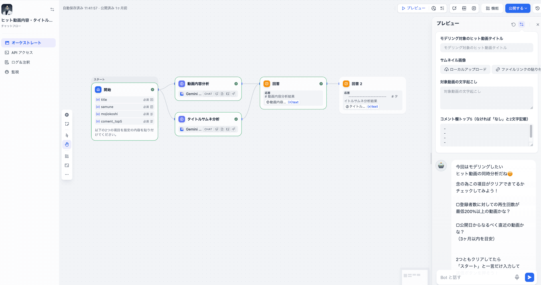This screenshot has height=285, width=541.
Task: Open the API アクセス sidebar tab
Action: pos(22,53)
